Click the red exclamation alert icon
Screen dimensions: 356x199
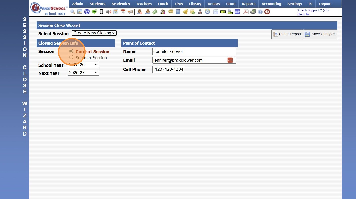click(x=267, y=12)
